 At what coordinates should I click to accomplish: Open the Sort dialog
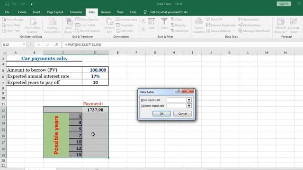tap(151, 24)
